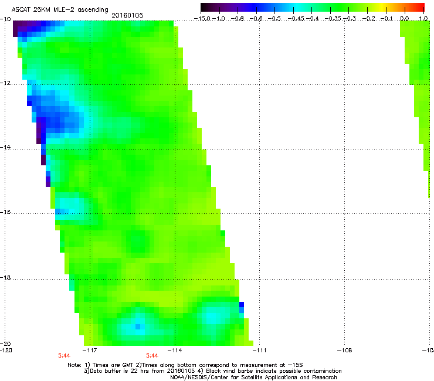Click the "-1.0" color bar label
This screenshot has width=434, height=381.
(x=219, y=19)
